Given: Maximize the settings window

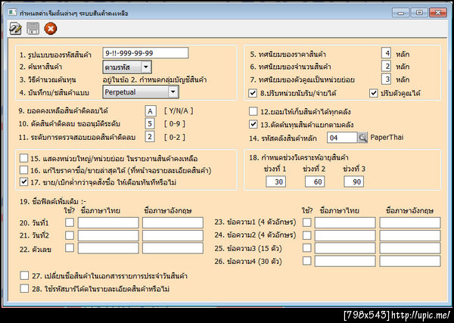Looking at the screenshot, I should pyautogui.click(x=419, y=13).
